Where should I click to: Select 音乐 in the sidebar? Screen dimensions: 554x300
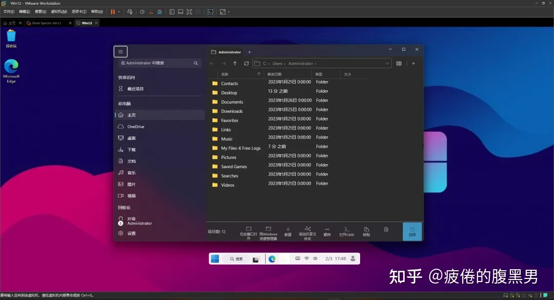pyautogui.click(x=160, y=173)
